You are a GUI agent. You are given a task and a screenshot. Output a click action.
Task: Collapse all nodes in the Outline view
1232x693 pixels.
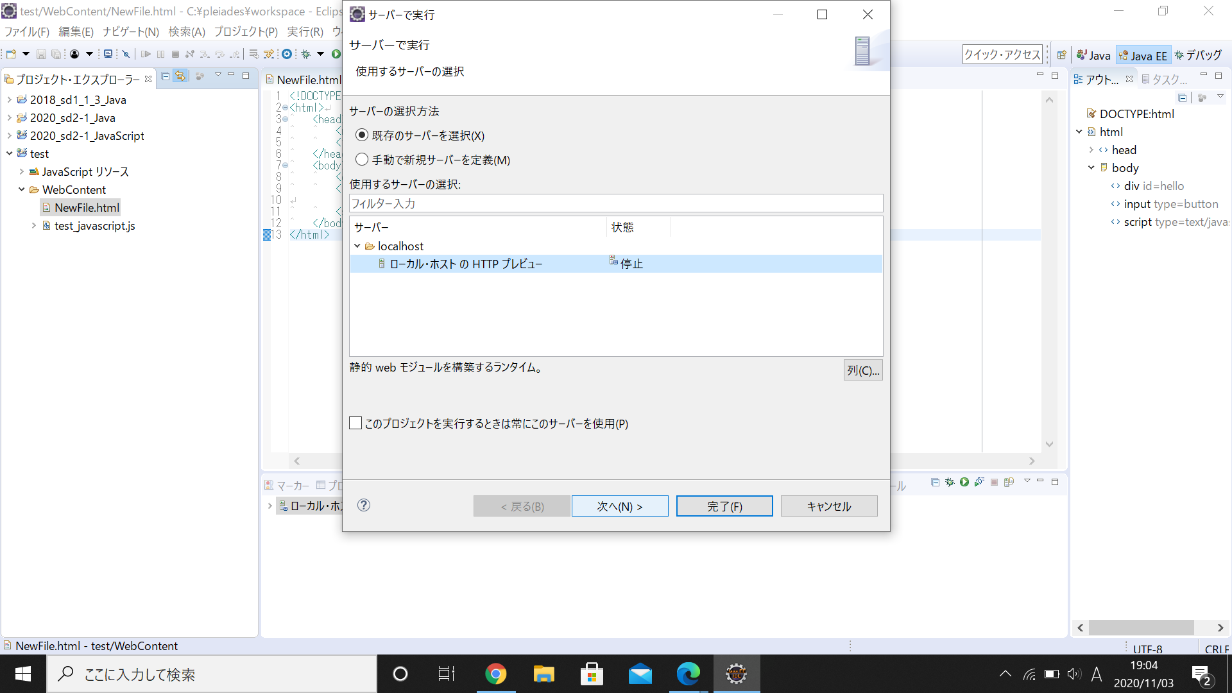[1183, 98]
